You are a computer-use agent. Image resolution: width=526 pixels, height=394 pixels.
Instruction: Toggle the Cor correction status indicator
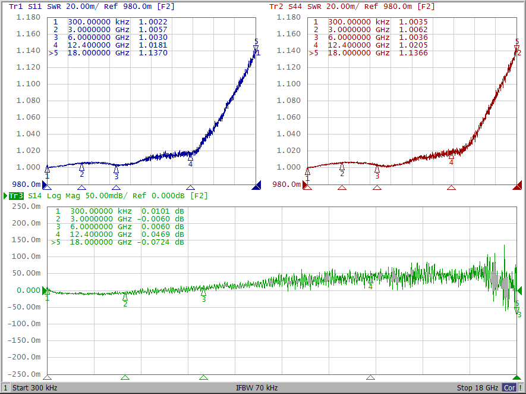pos(509,388)
